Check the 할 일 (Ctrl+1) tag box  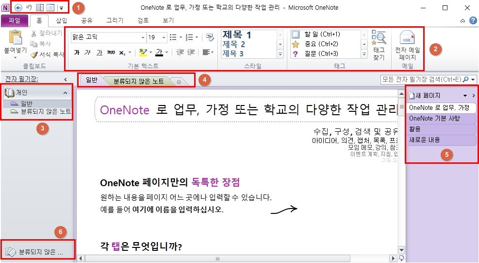[x=296, y=35]
